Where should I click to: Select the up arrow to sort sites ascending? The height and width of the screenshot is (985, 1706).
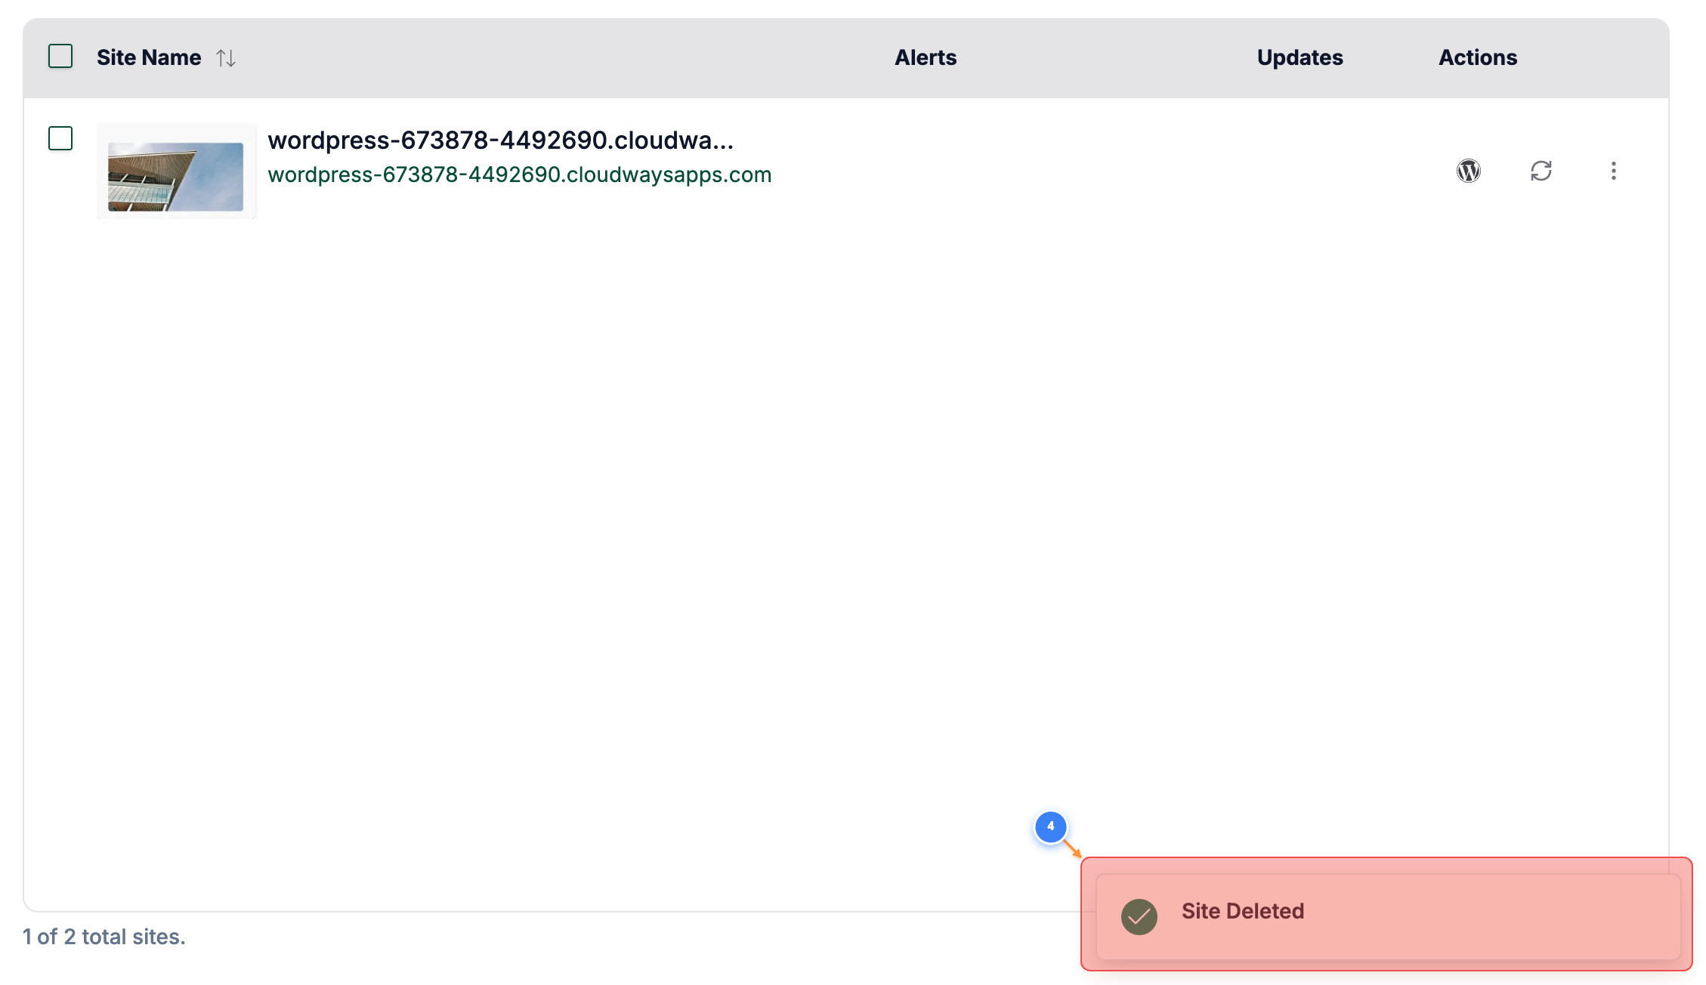221,57
